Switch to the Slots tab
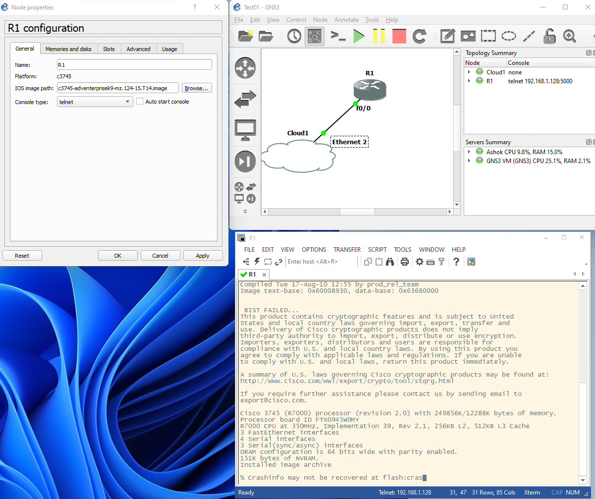This screenshot has width=595, height=499. (109, 49)
